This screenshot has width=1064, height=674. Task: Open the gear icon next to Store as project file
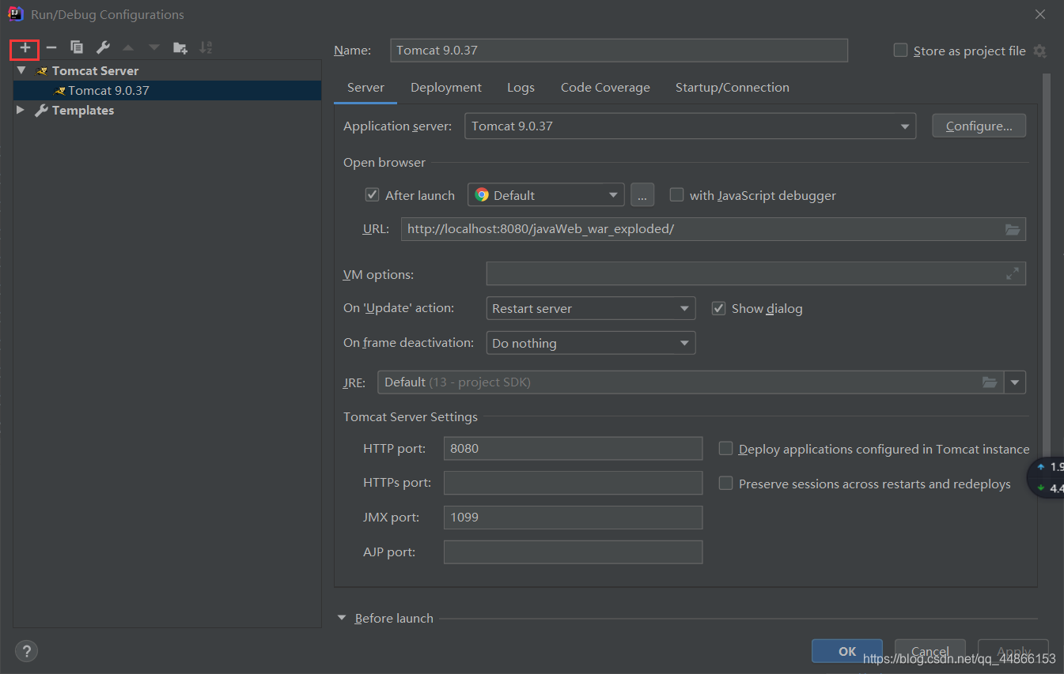point(1039,51)
